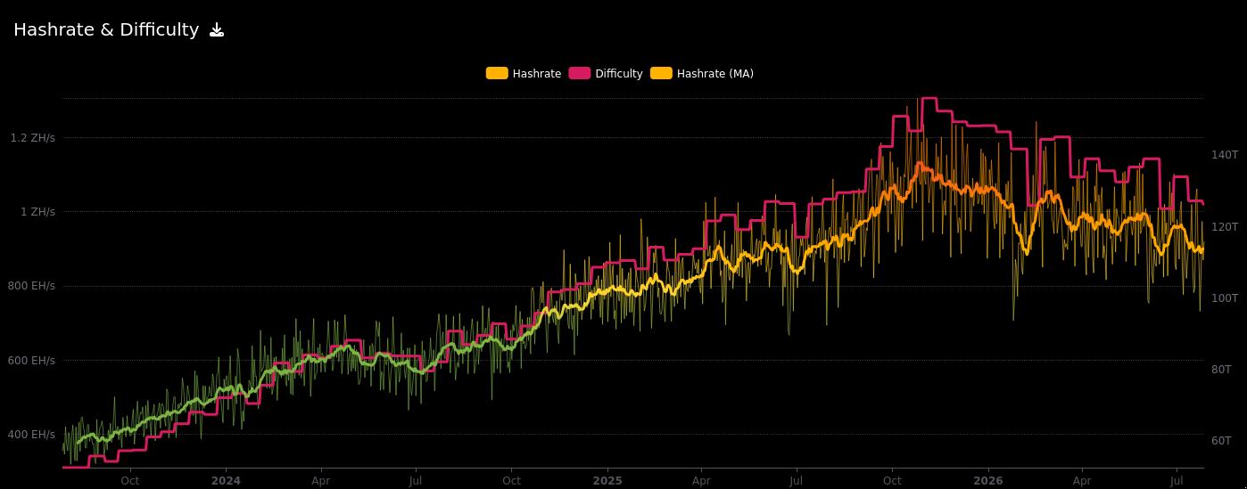Viewport: 1247px width, 489px height.
Task: Click the Hashrate & Difficulty title
Action: click(x=106, y=30)
